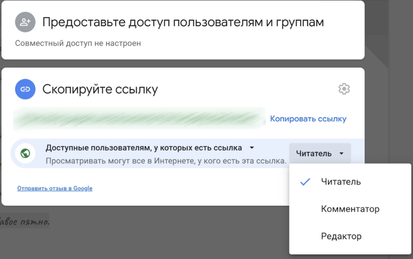The image size is (413, 259).
Task: Click the blue link icon
Action: 25,89
